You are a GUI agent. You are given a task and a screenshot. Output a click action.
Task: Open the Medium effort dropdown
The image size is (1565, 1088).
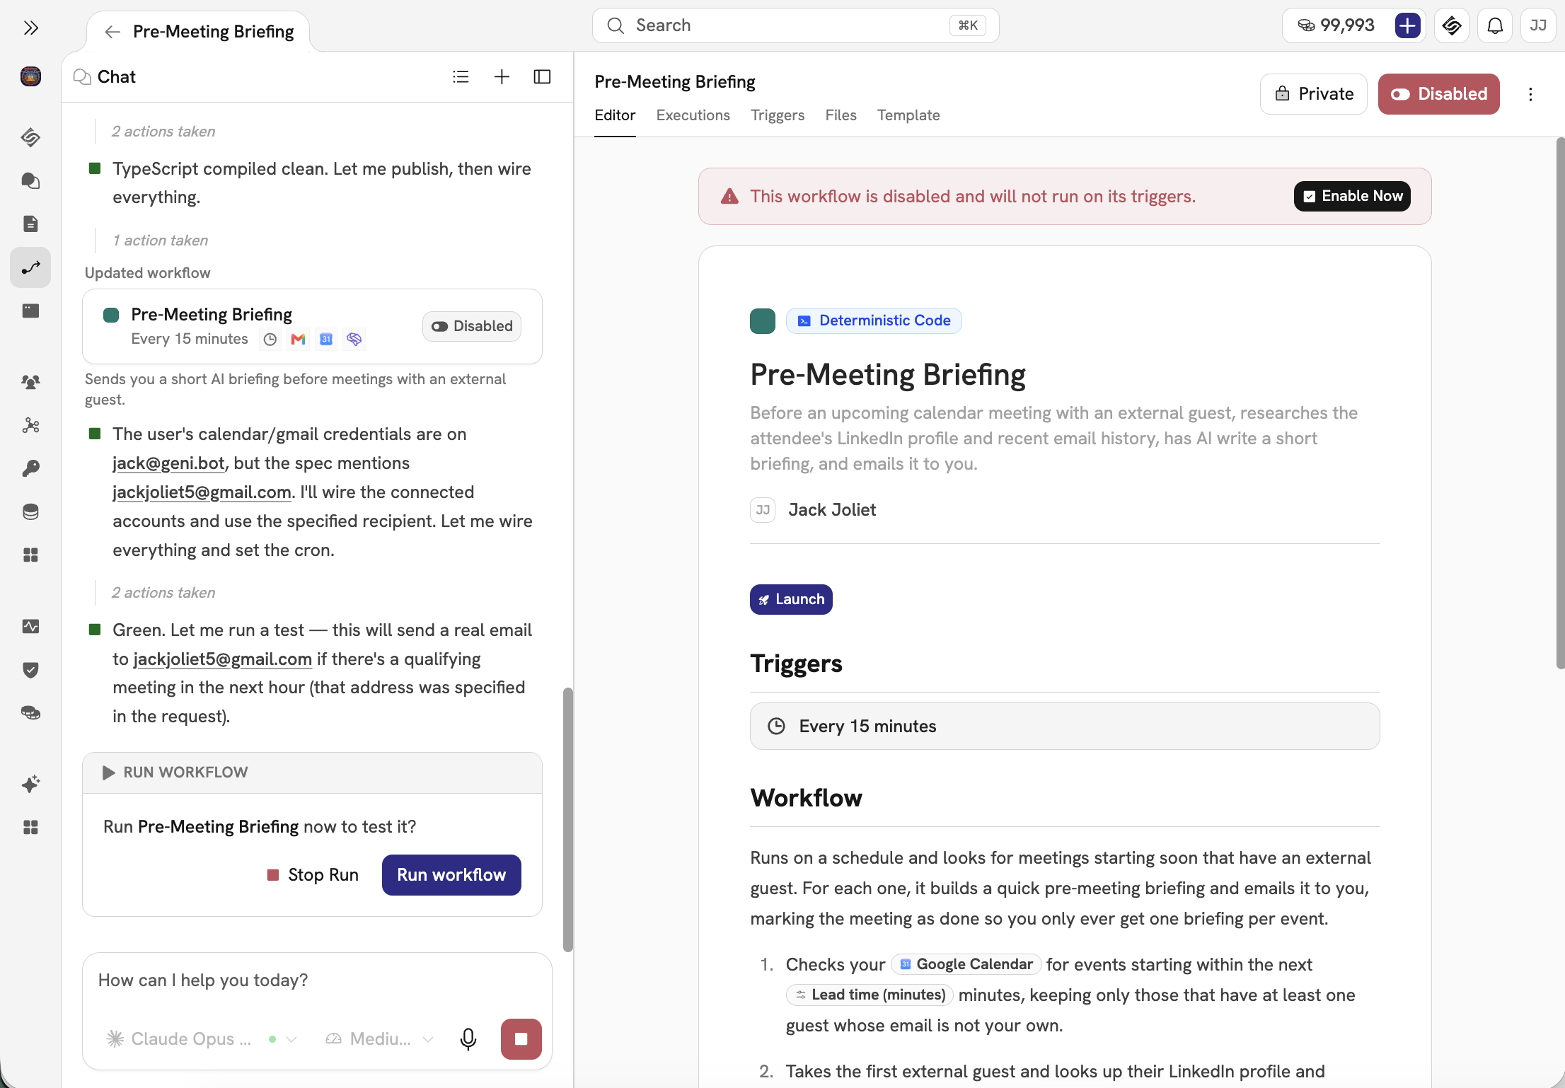point(379,1038)
